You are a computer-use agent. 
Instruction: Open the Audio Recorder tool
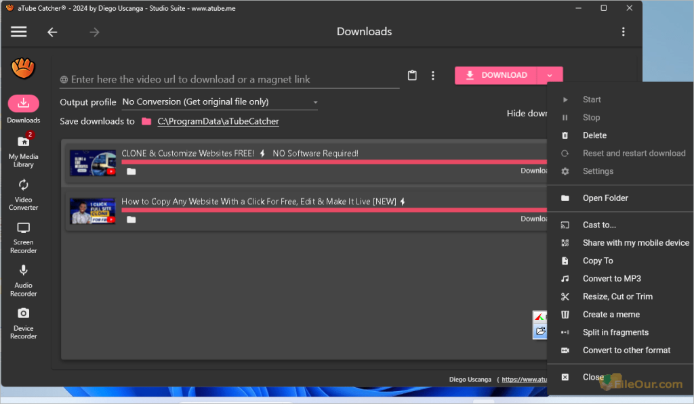click(23, 279)
